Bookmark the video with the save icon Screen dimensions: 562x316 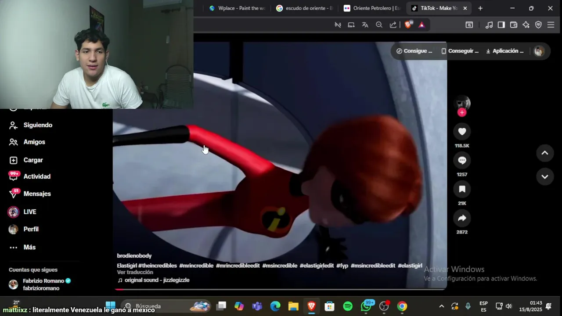pos(462,189)
